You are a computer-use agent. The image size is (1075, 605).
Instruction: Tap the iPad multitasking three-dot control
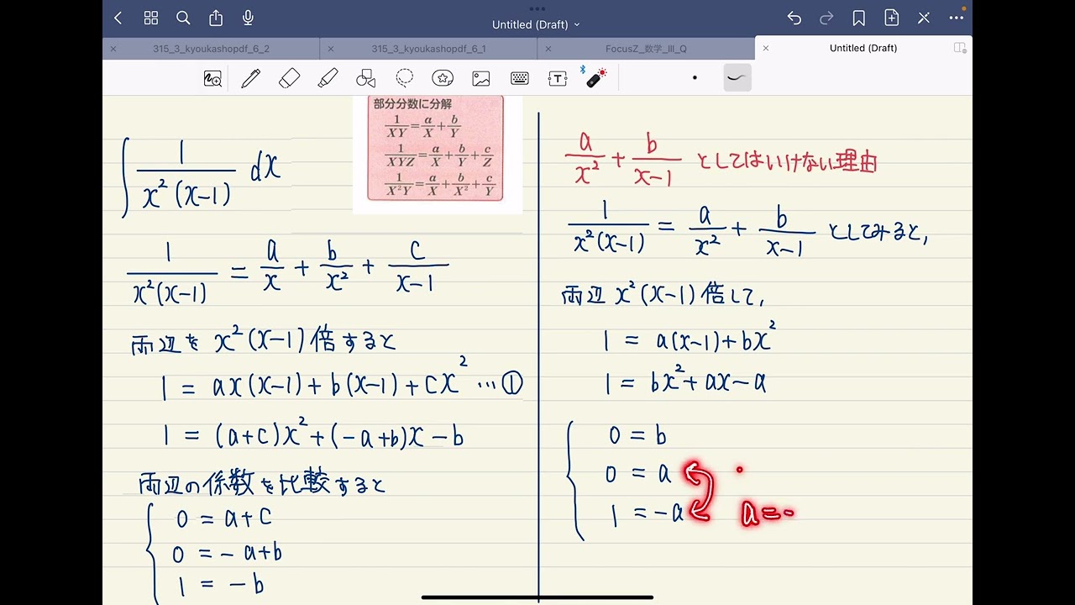[x=537, y=8]
